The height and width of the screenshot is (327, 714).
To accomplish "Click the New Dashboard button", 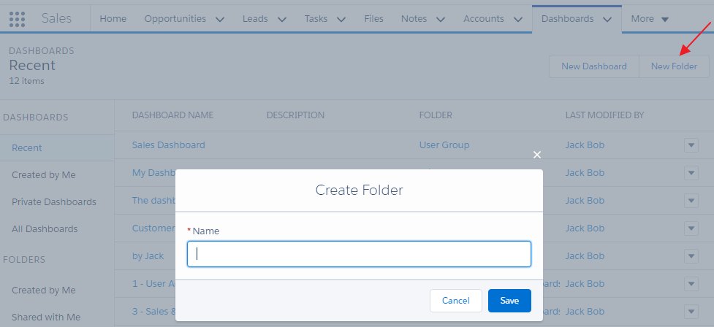I will click(x=593, y=66).
